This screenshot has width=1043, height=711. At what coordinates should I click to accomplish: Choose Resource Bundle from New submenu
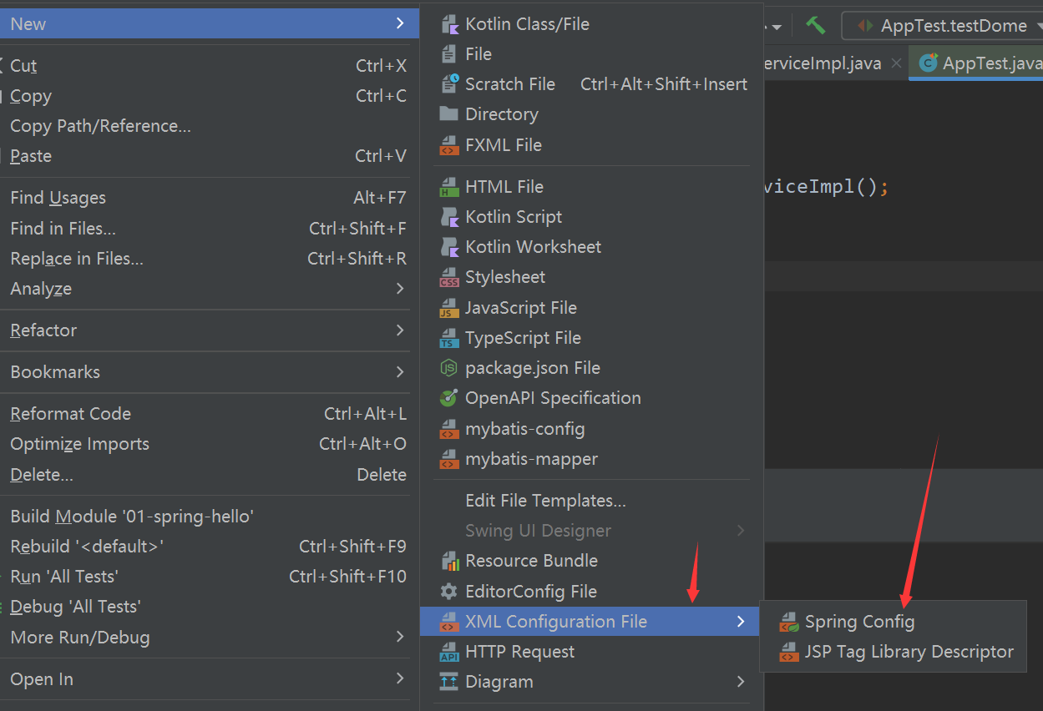coord(590,561)
